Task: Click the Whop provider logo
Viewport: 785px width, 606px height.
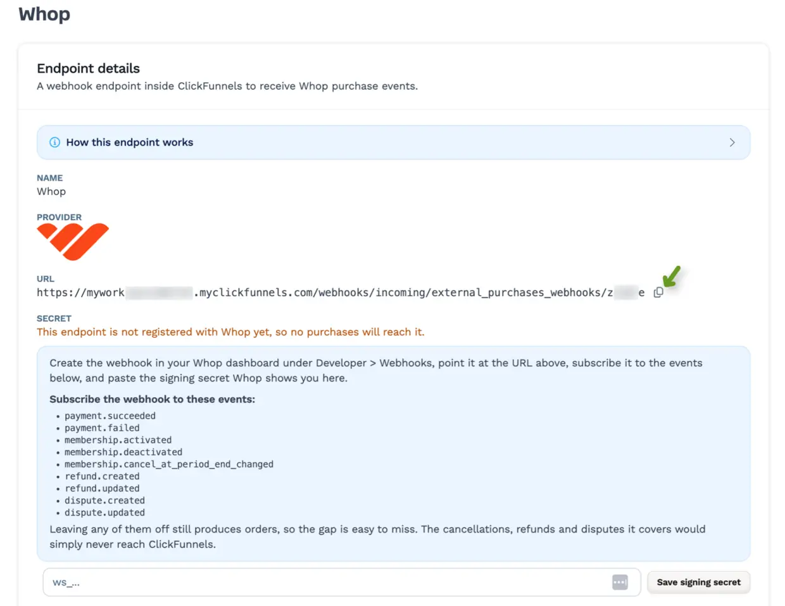Action: click(x=73, y=242)
